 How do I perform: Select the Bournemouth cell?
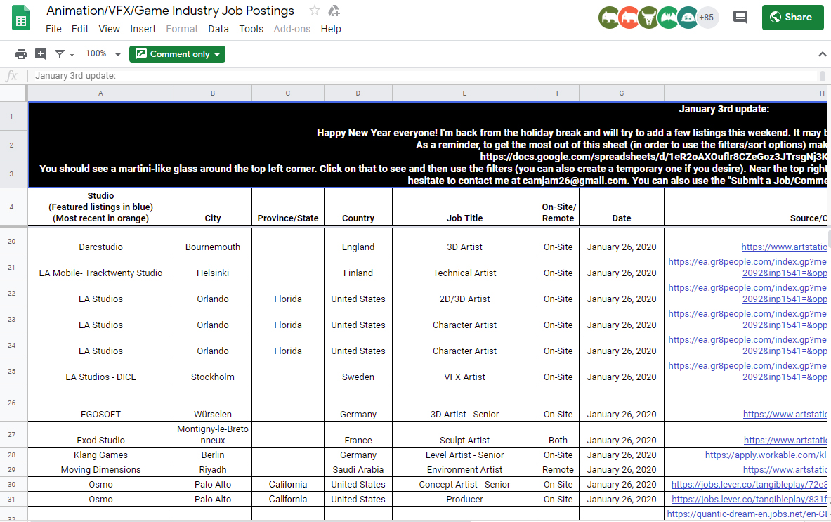pyautogui.click(x=213, y=241)
